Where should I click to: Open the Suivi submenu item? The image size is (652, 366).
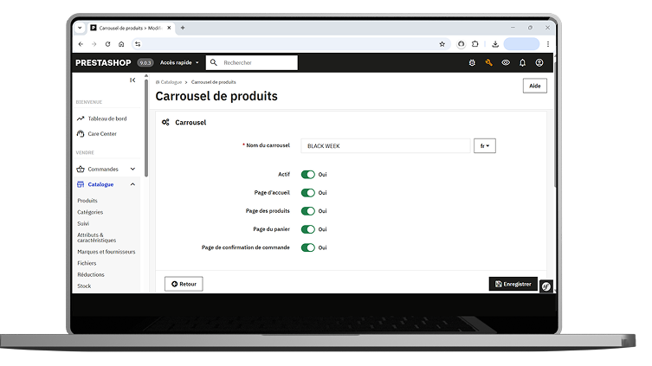tap(83, 223)
